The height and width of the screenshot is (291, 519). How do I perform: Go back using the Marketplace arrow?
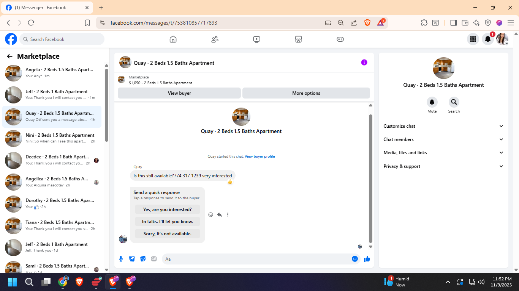(x=9, y=56)
